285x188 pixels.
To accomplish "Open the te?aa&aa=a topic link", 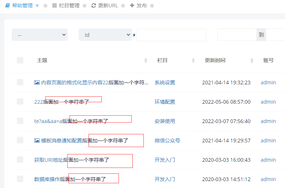I will [x=48, y=121].
